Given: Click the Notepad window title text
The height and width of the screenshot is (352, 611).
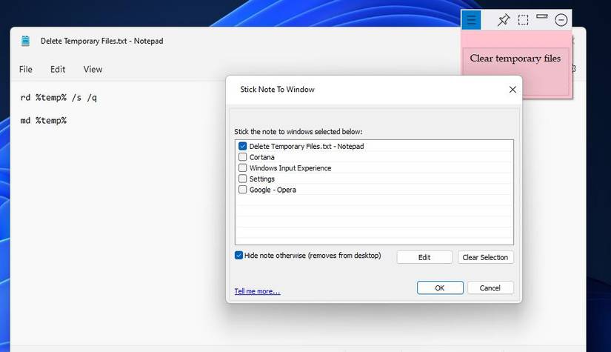Looking at the screenshot, I should click(x=101, y=41).
